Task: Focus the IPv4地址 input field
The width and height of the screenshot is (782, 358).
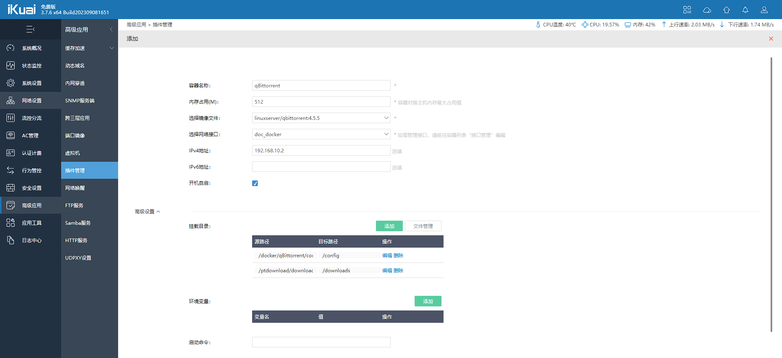Action: (321, 150)
